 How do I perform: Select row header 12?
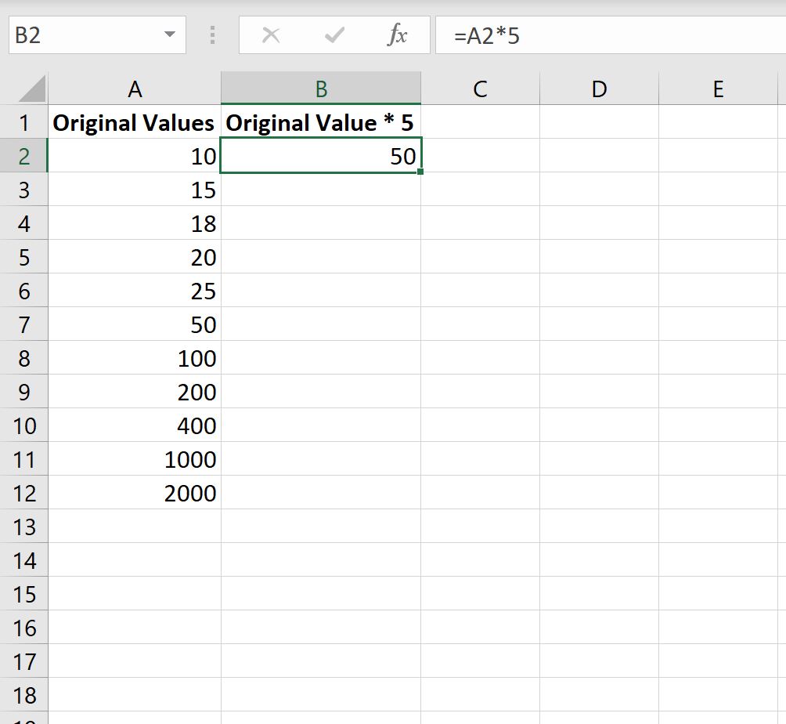point(24,493)
